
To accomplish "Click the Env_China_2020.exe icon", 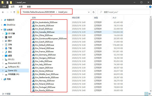I will tap(33, 35).
